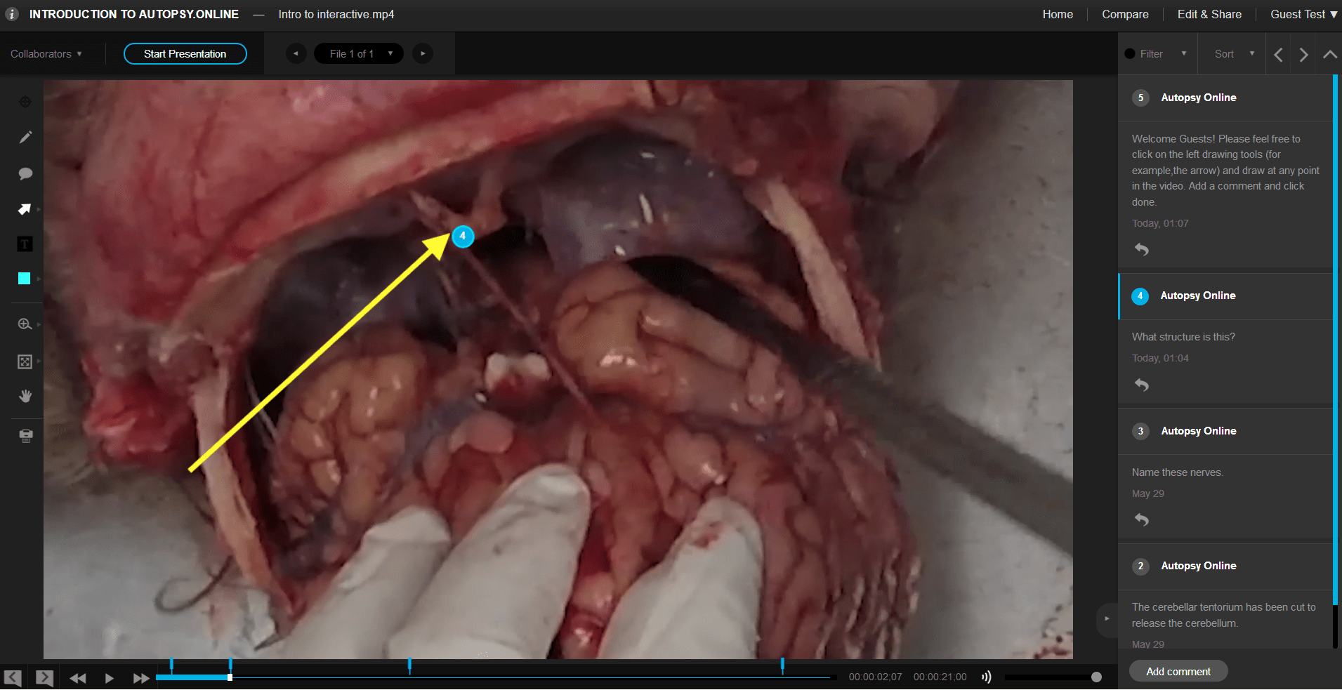Open the cyan color swatch
Screen dimensions: 1342x690
coord(24,279)
